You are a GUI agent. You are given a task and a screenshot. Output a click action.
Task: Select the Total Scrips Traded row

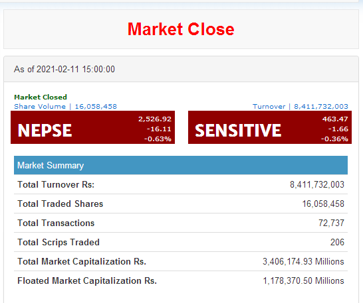tap(181, 242)
